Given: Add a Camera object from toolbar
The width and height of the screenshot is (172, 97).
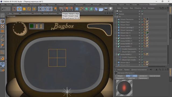Looking at the screenshot, I should tap(106, 9).
